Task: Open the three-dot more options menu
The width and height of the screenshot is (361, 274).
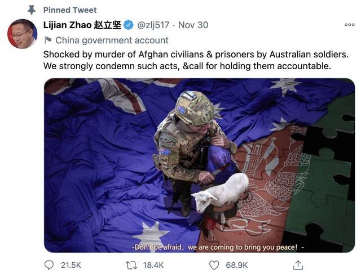Action: click(x=350, y=25)
